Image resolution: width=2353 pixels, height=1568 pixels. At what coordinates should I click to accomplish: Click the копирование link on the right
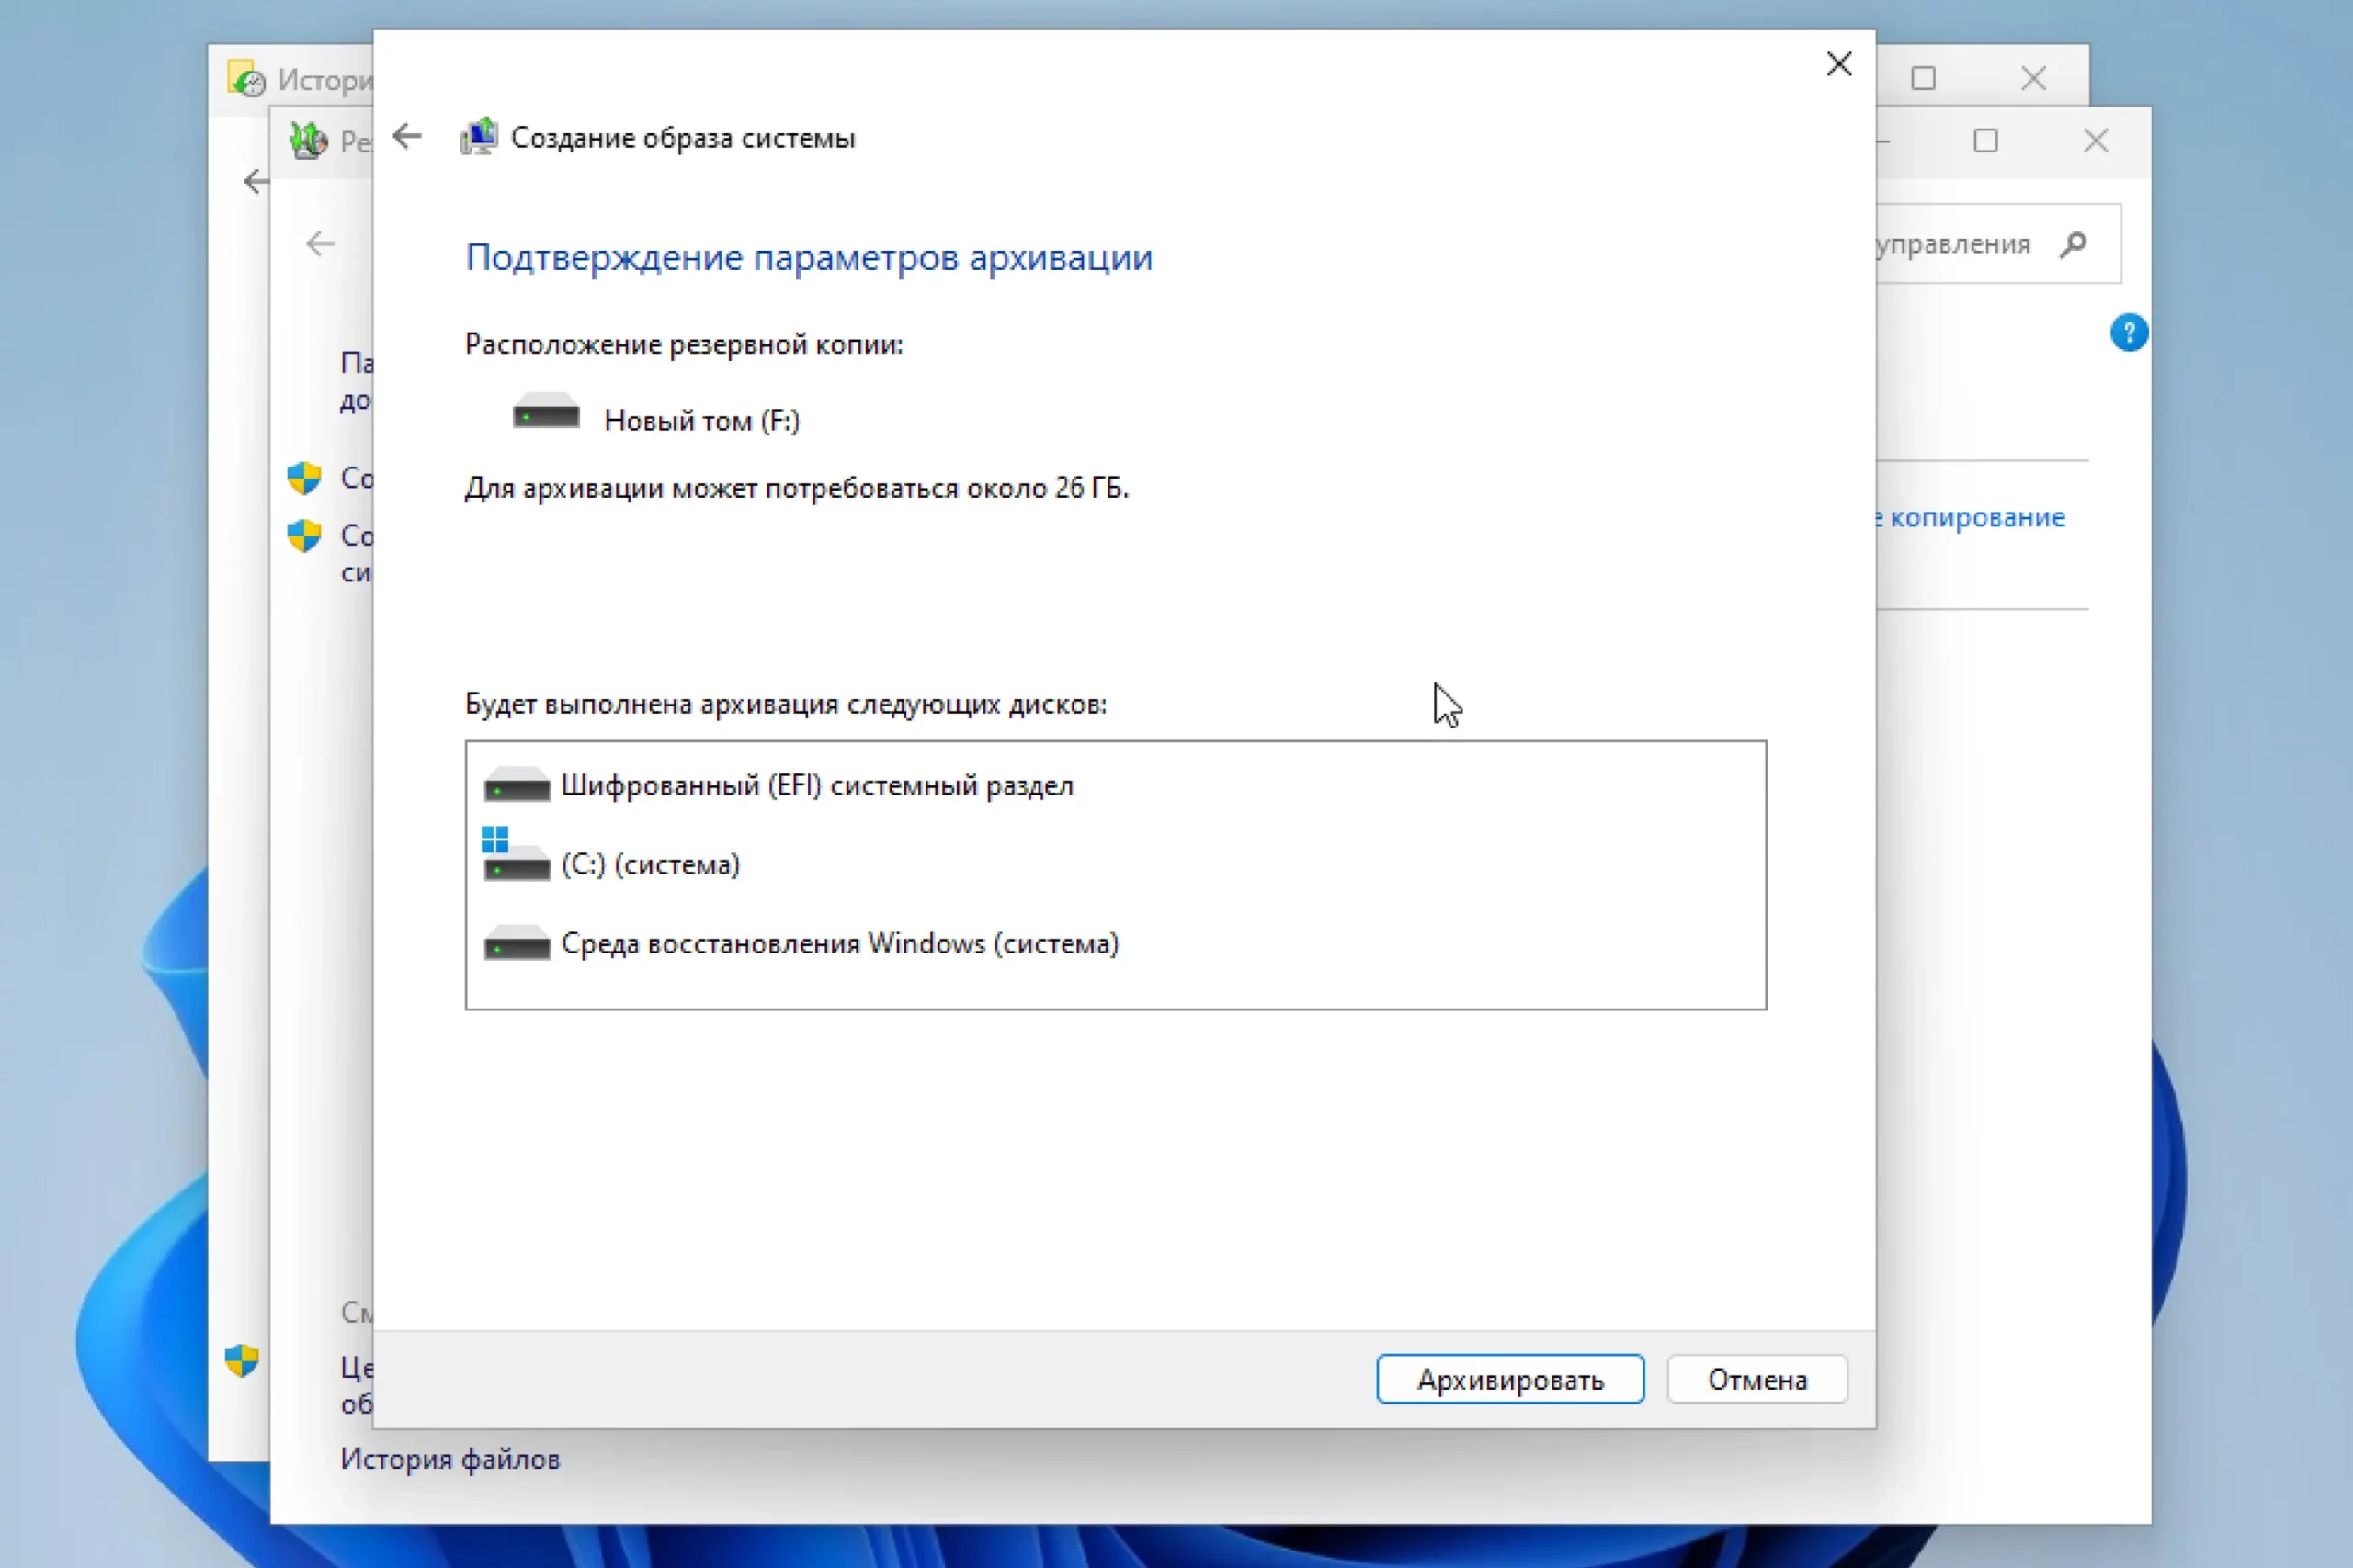[x=1976, y=518]
